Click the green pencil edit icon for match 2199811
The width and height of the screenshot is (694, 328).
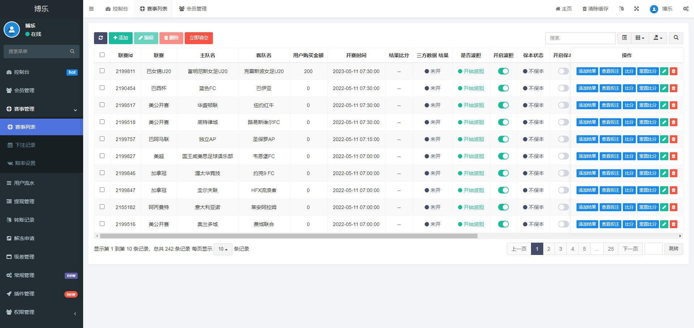[664, 71]
